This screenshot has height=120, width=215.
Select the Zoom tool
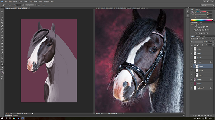coord(2,67)
